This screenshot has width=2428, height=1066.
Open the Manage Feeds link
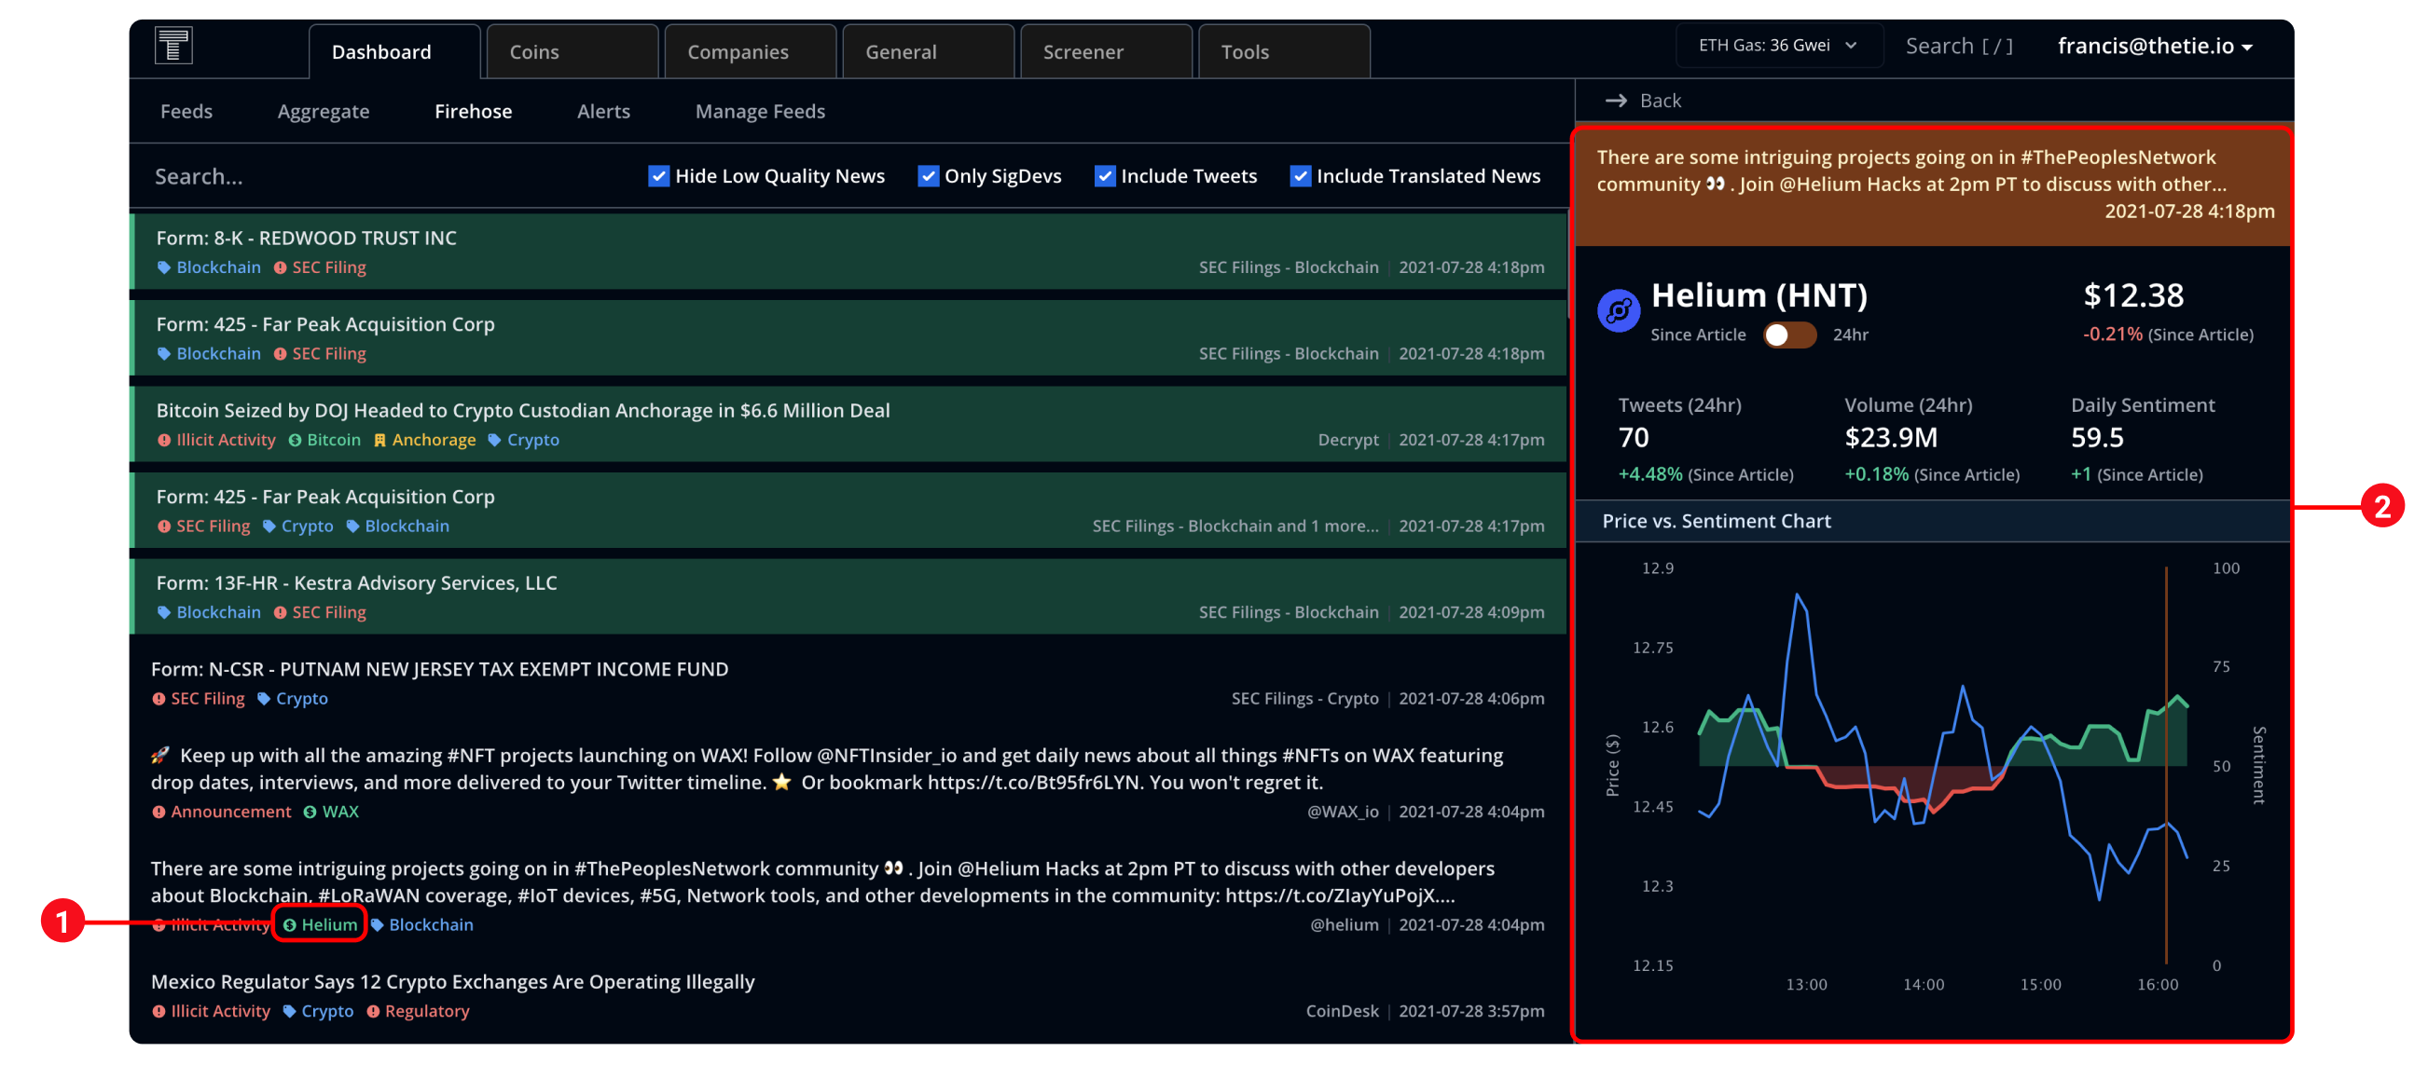pyautogui.click(x=760, y=111)
